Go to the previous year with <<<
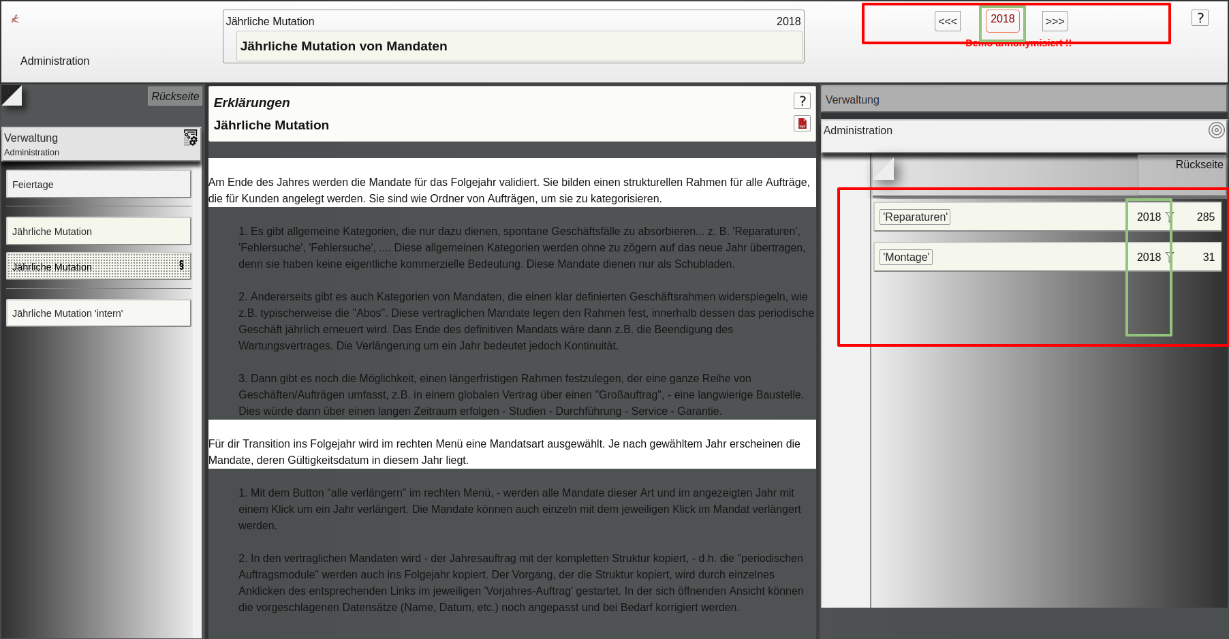This screenshot has width=1229, height=639. point(947,21)
